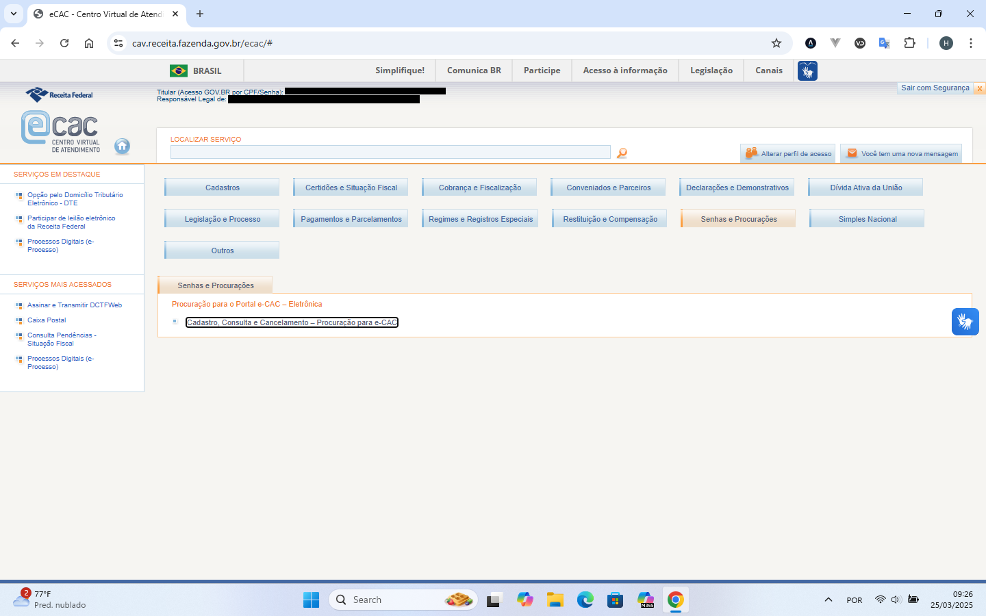Open the Chrome extensions puzzle icon
Viewport: 986px width, 616px height.
pyautogui.click(x=909, y=43)
